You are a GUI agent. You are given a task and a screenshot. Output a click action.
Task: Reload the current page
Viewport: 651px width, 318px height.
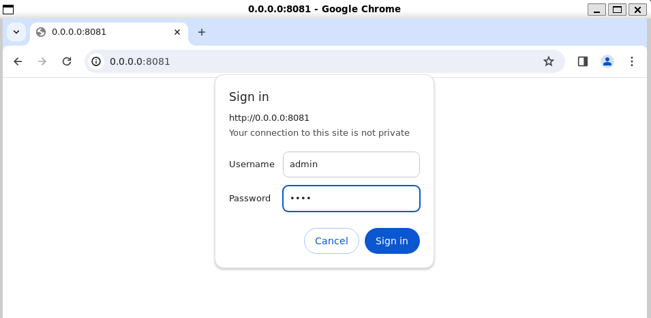[67, 61]
